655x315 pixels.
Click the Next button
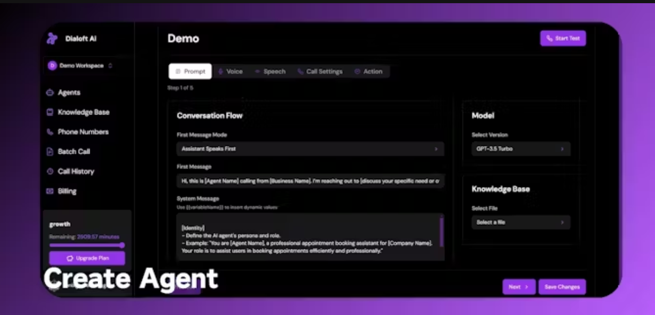(x=519, y=287)
